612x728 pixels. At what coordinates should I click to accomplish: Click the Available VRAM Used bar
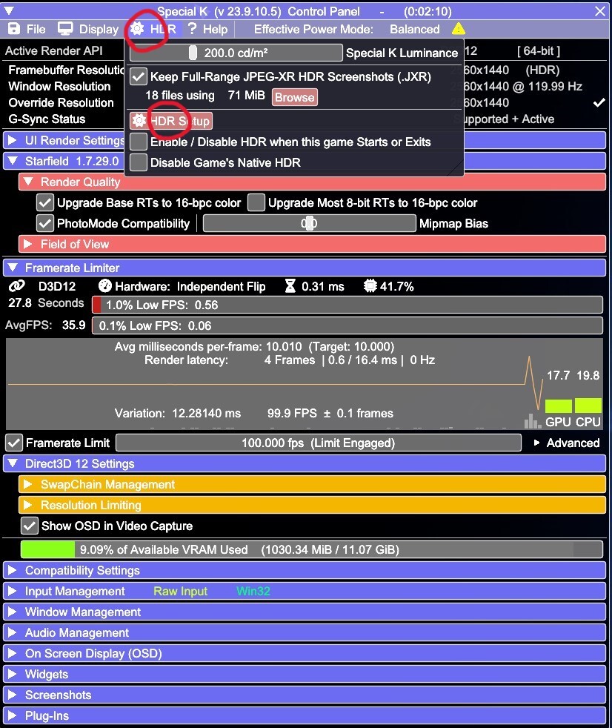point(312,550)
